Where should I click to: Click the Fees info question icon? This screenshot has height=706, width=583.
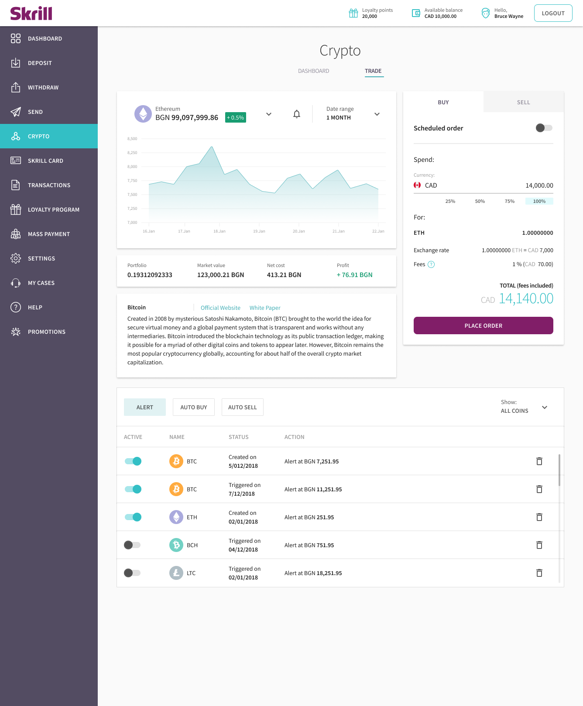[x=431, y=264]
